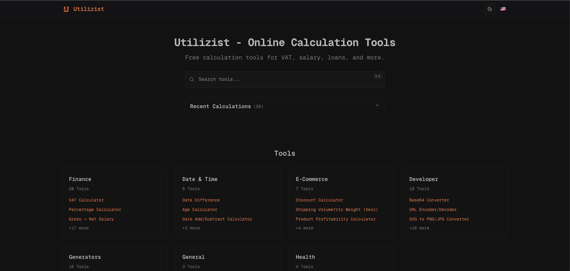Open the URL Encoder/Decoder tool
Image resolution: width=570 pixels, height=271 pixels.
(x=433, y=209)
